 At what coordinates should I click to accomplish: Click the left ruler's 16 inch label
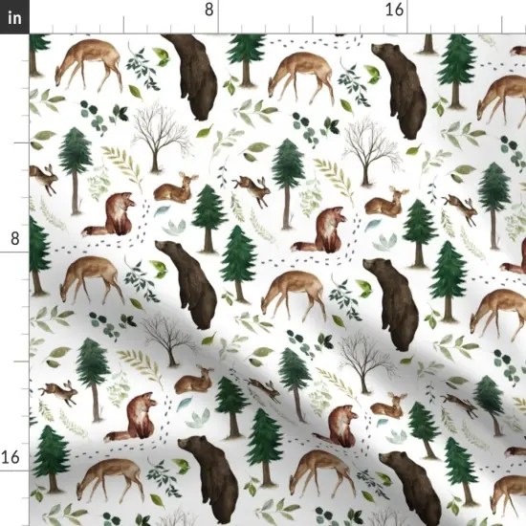point(11,457)
